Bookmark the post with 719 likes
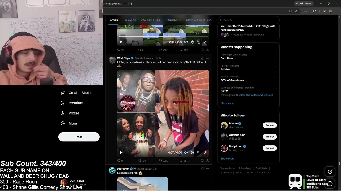 point(202,50)
